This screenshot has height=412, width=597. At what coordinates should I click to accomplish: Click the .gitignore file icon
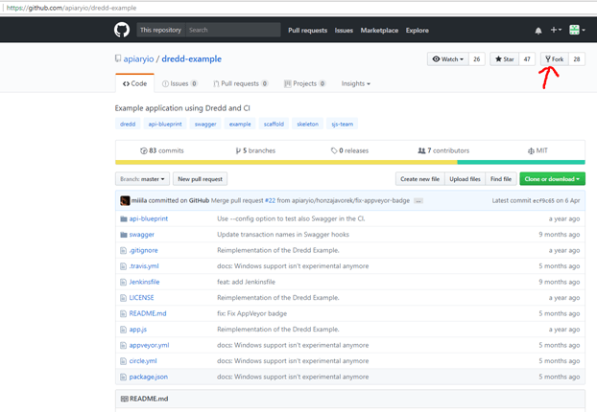124,250
